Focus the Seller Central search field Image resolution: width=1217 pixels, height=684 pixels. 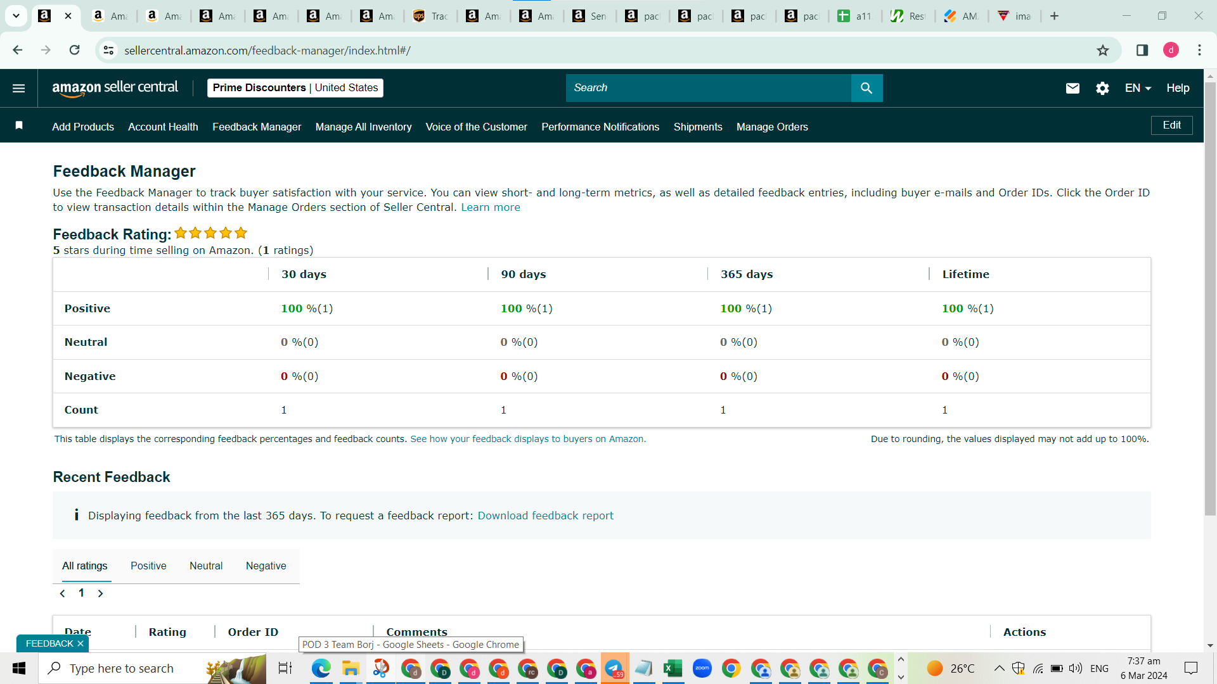coord(709,88)
